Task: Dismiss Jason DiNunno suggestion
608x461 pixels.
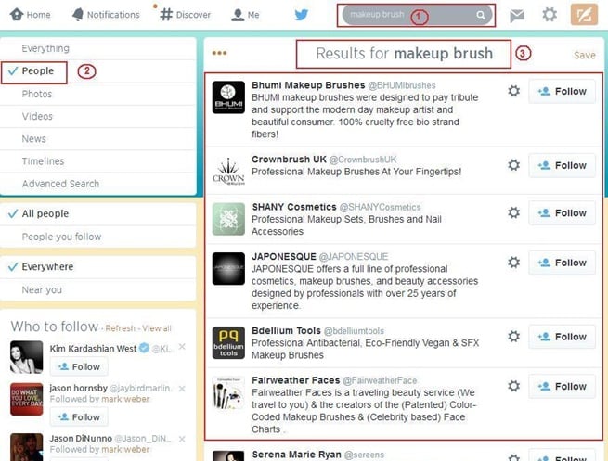Action: coord(182,439)
